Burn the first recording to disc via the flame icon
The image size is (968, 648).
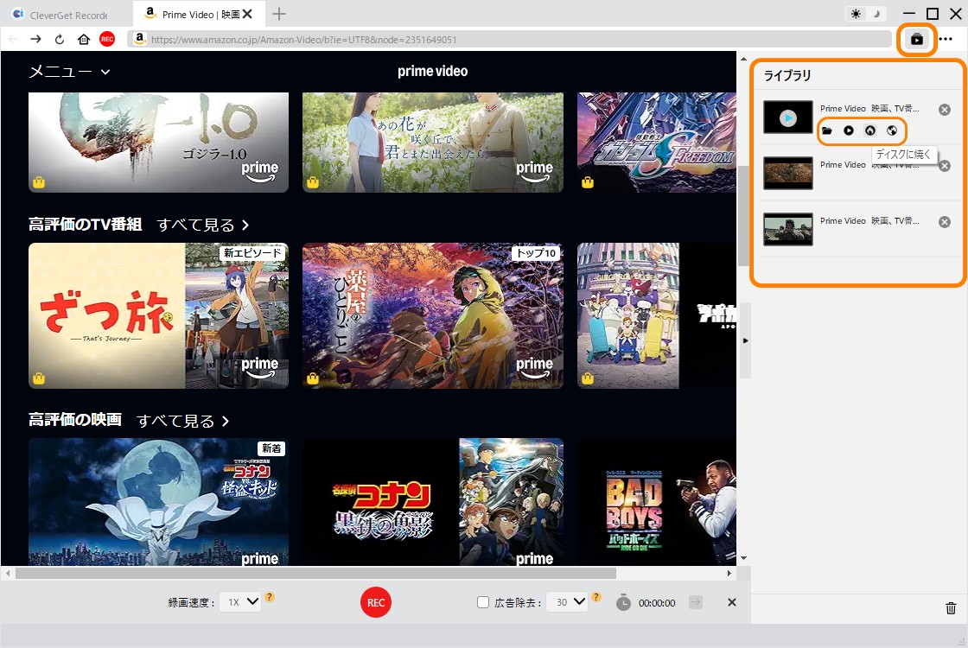tap(870, 130)
